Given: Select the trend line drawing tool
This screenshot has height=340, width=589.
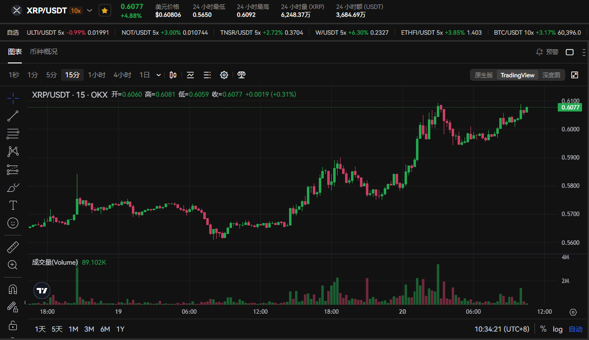Looking at the screenshot, I should click(x=13, y=116).
